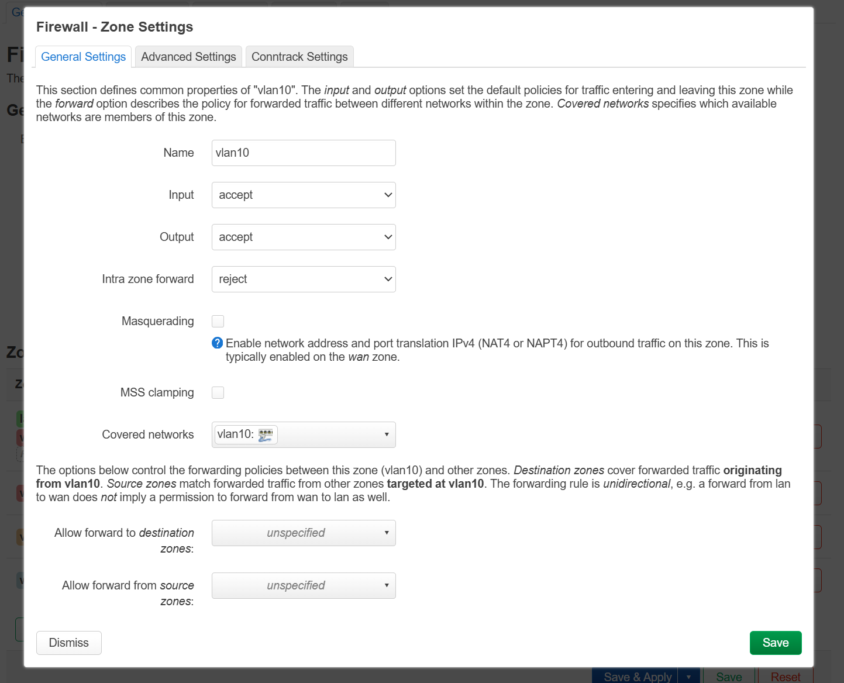This screenshot has width=844, height=683.
Task: Expand the Intra zone forward dropdown
Action: pyautogui.click(x=304, y=280)
